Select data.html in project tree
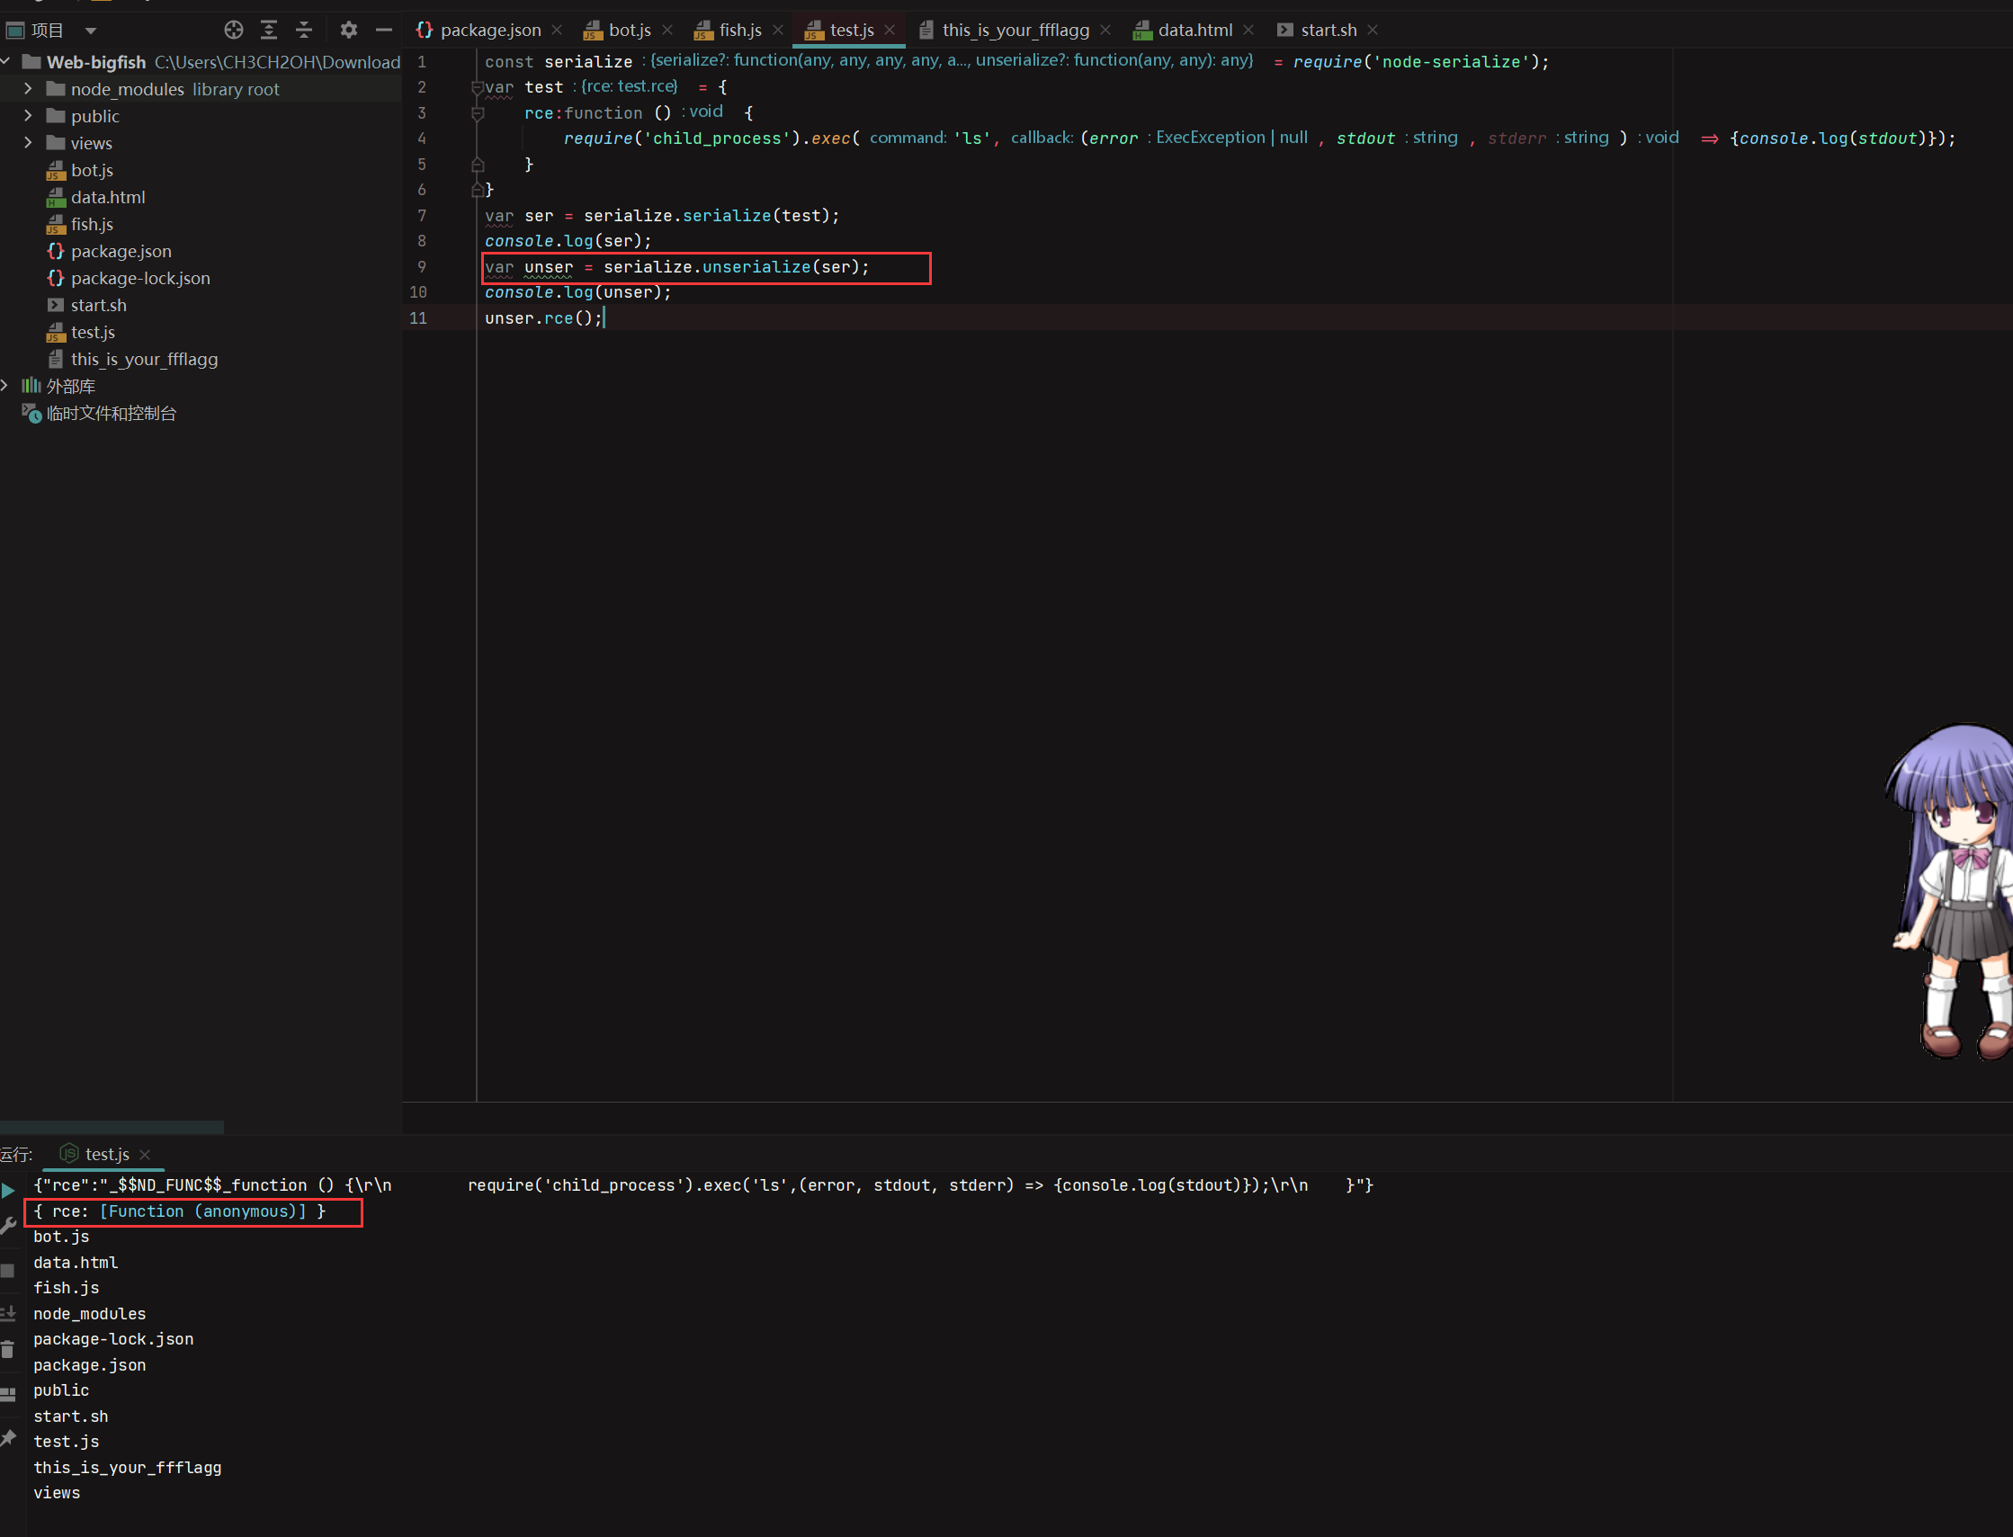The height and width of the screenshot is (1537, 2013). (x=107, y=197)
